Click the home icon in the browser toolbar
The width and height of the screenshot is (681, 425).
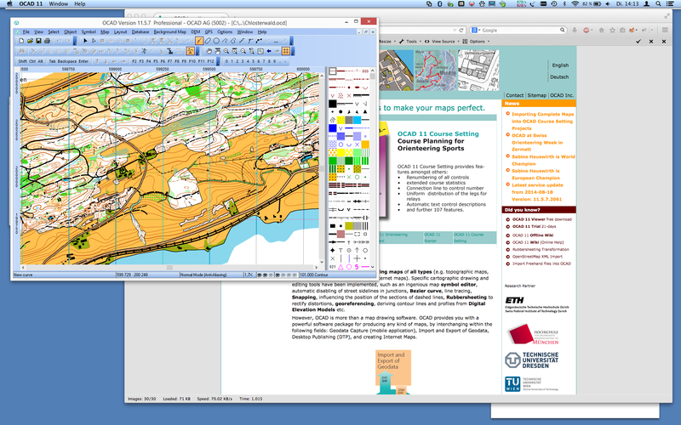(x=602, y=30)
